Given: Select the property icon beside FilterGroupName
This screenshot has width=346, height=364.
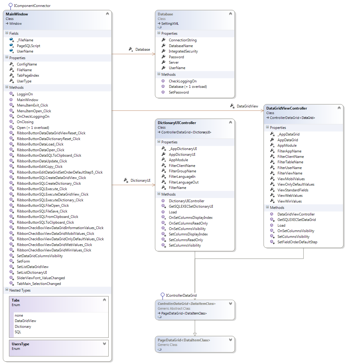Looking at the screenshot, I should pyautogui.click(x=163, y=171).
